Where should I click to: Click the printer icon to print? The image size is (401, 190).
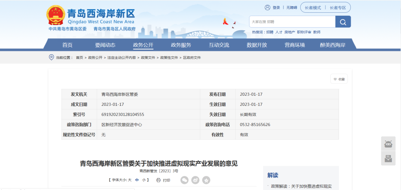click(x=158, y=180)
